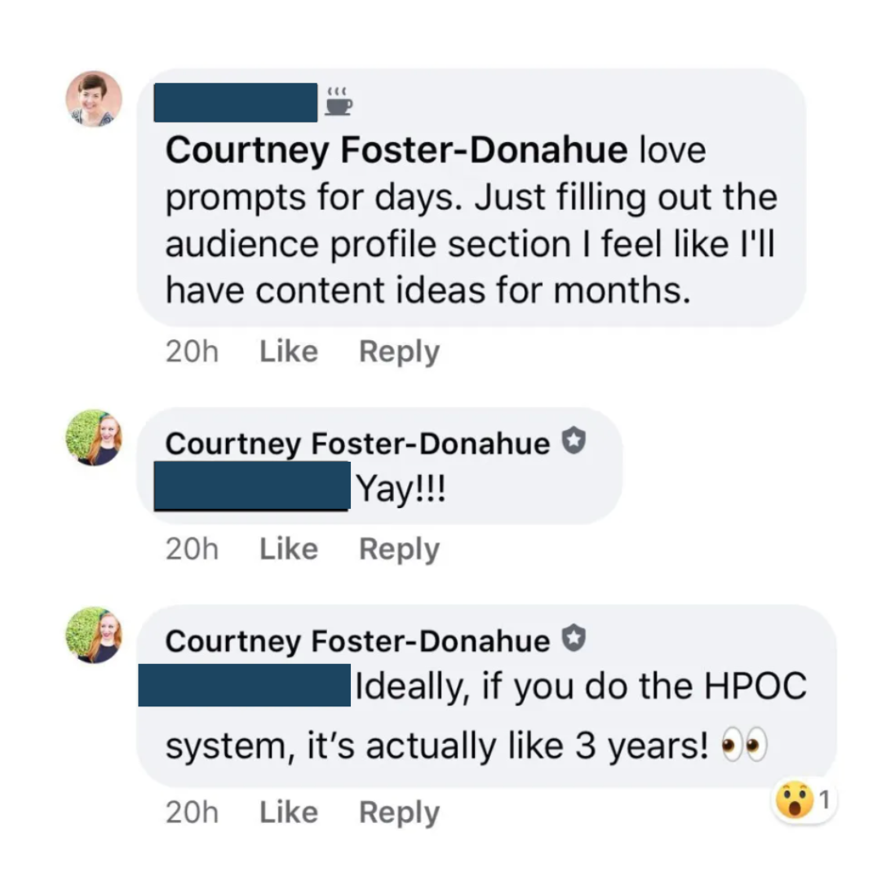Open the Courtney Foster-Donahue author name above the HPOC comment
Image resolution: width=881 pixels, height=881 pixels.
point(357,641)
